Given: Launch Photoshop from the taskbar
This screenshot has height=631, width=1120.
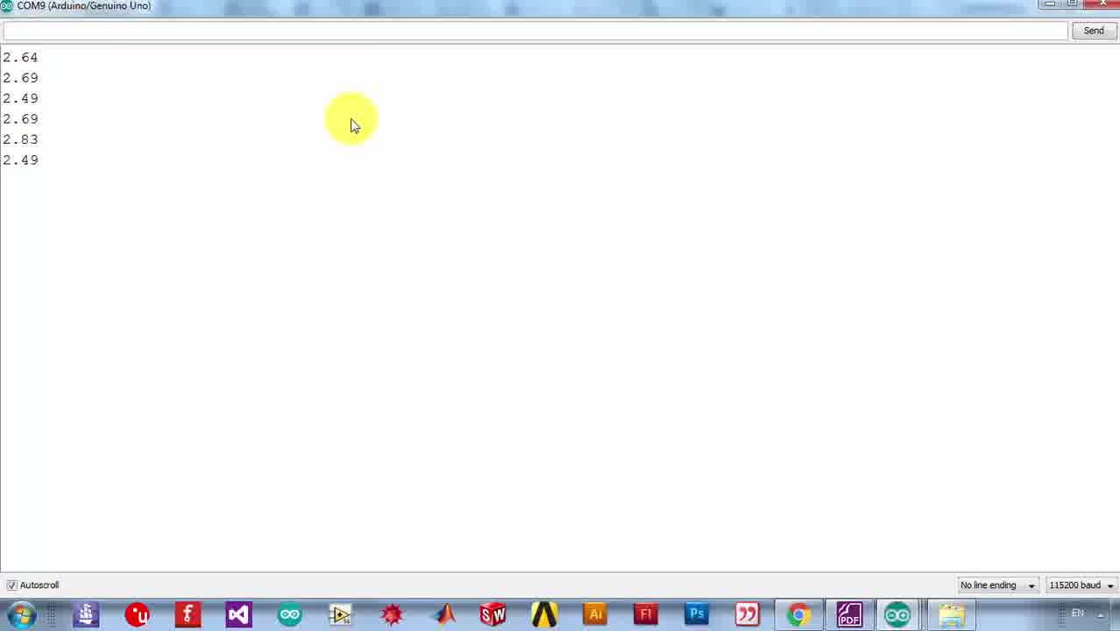Looking at the screenshot, I should [x=697, y=614].
